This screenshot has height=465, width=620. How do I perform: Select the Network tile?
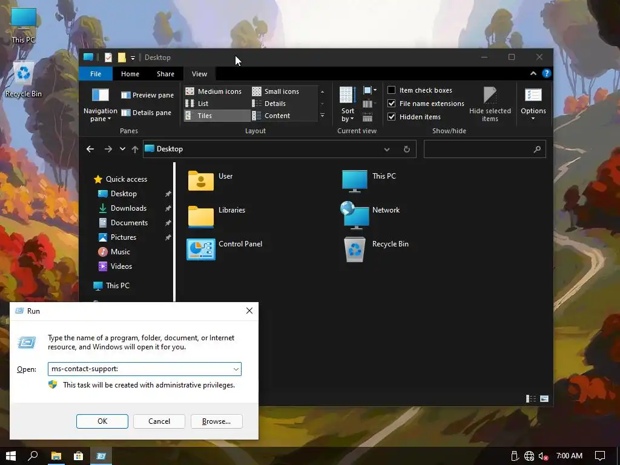(370, 216)
